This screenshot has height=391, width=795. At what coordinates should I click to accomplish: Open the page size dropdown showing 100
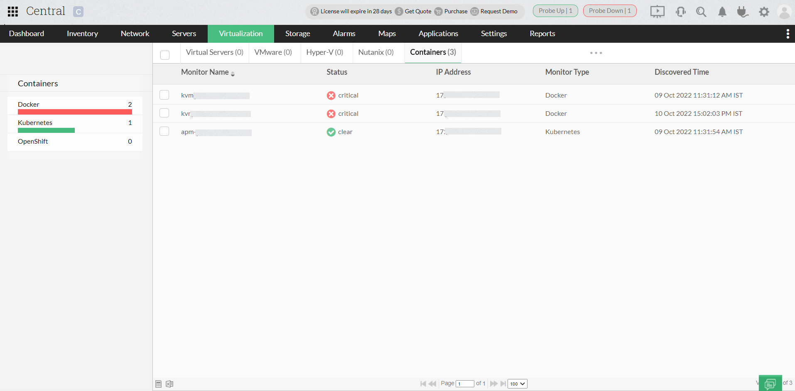click(x=517, y=384)
